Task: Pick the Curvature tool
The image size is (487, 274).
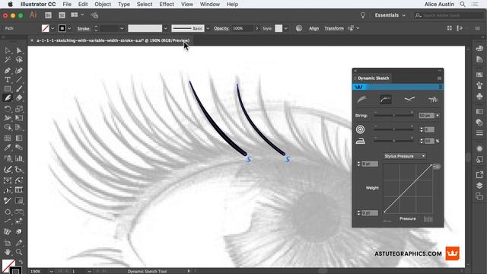Action: [x=19, y=71]
